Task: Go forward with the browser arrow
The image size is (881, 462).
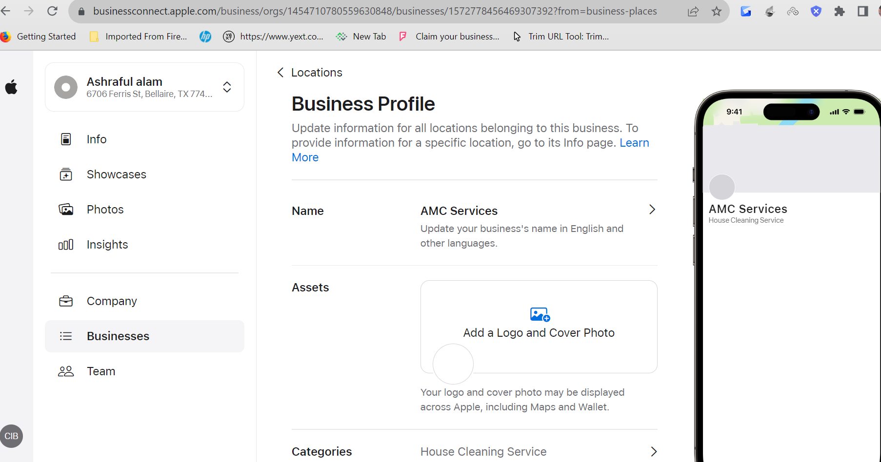Action: pos(29,11)
